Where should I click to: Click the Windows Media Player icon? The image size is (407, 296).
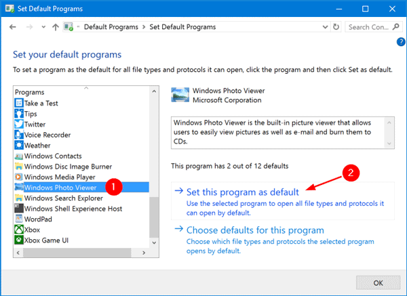(x=19, y=177)
